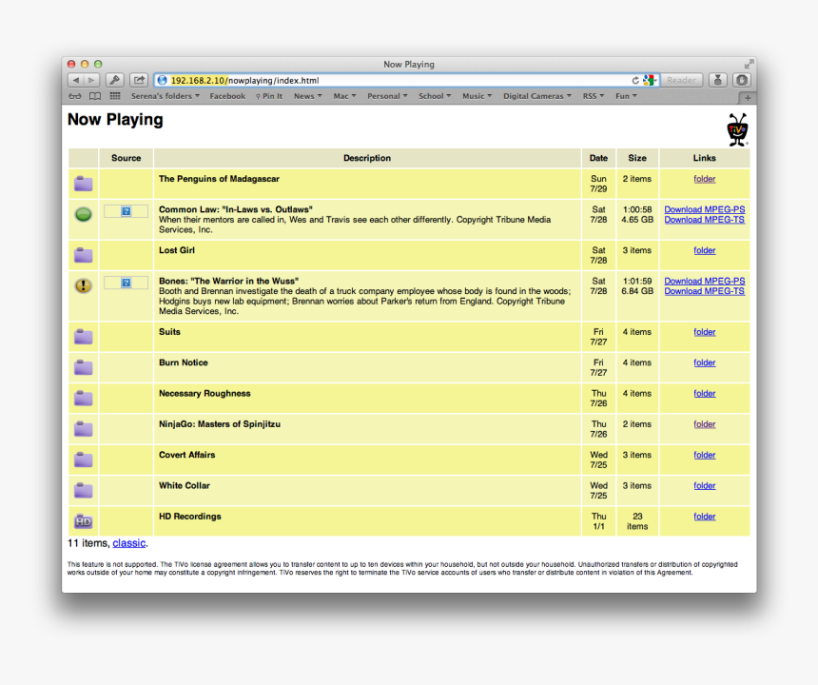This screenshot has width=818, height=685.
Task: Open folder link for Burn Notice
Action: pyautogui.click(x=704, y=362)
